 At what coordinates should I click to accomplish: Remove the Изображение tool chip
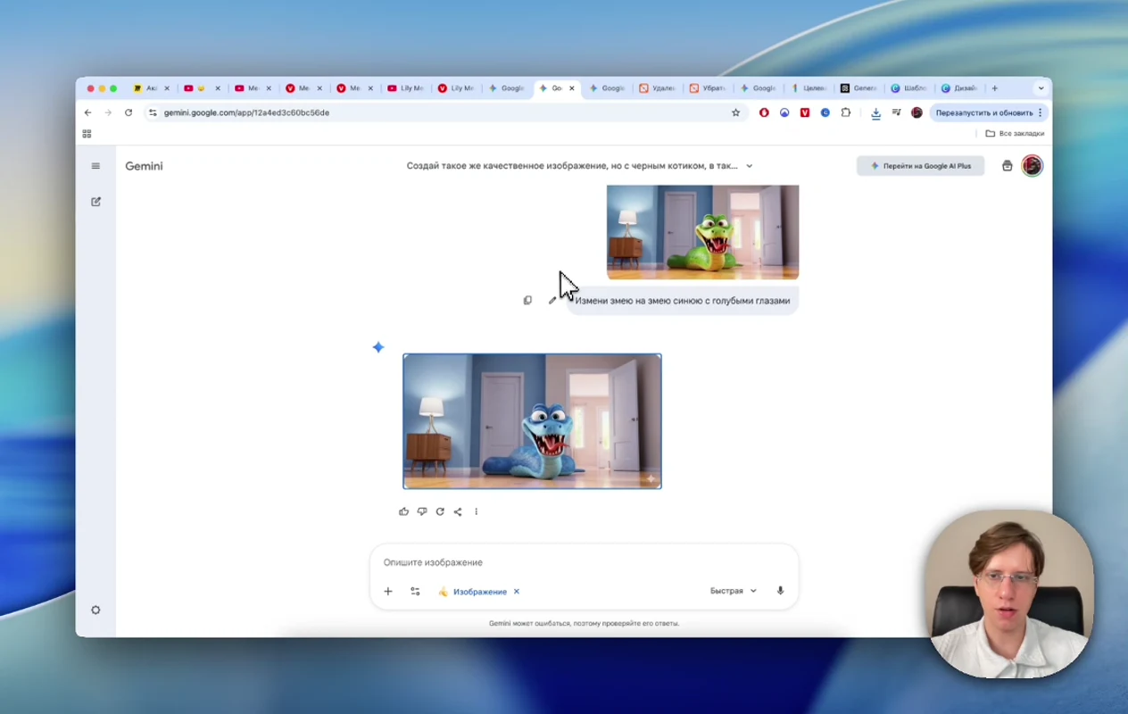point(517,592)
